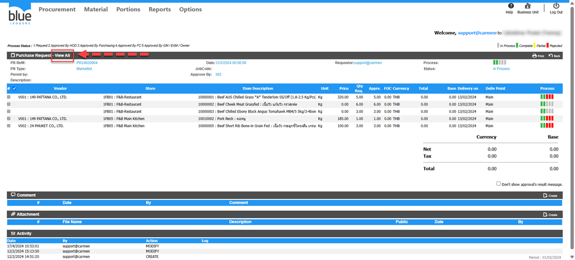Create a new comment

[550, 196]
